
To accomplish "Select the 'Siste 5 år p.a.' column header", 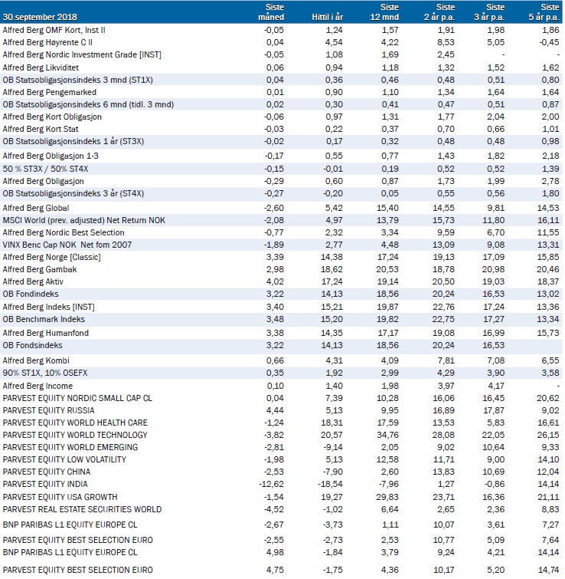I will point(544,12).
